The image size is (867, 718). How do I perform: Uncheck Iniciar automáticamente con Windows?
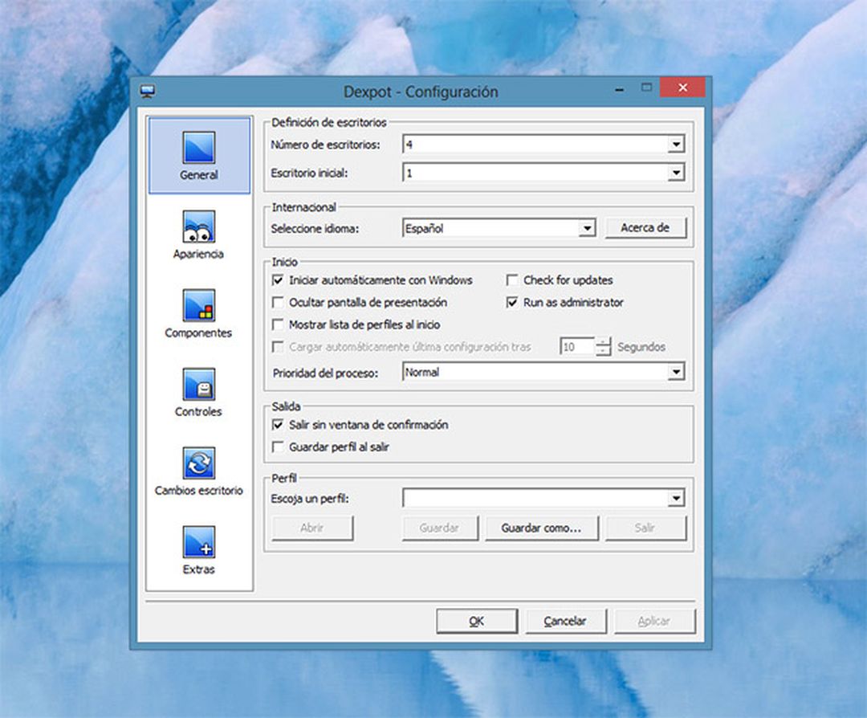click(x=279, y=280)
